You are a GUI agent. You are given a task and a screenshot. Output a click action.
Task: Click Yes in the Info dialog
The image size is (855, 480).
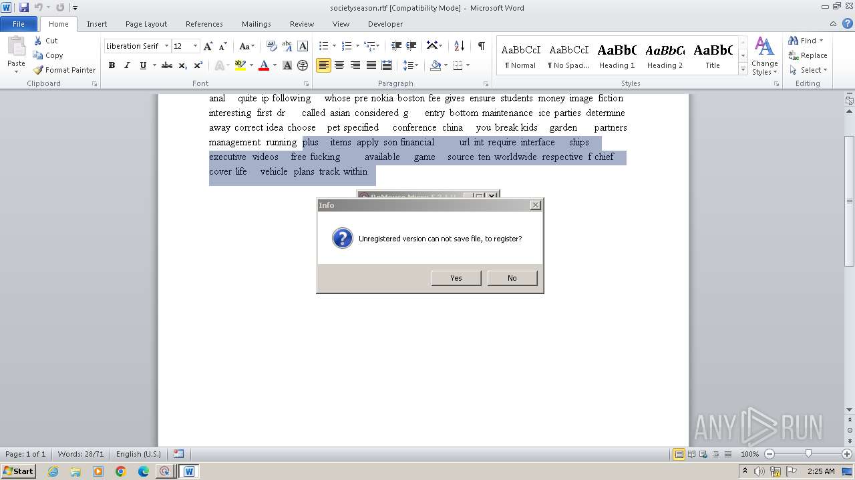point(456,278)
